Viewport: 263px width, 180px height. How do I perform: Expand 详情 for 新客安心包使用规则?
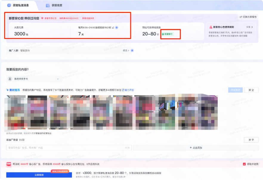[249, 27]
